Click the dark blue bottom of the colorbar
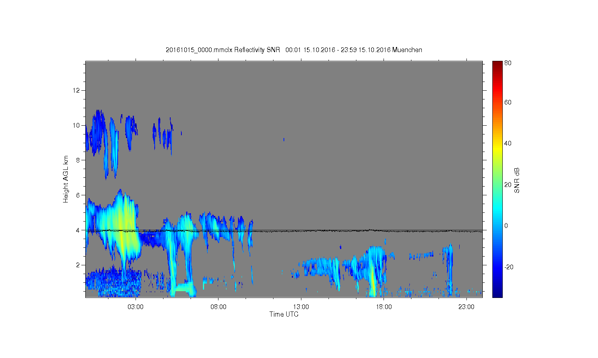Screen dimensions: 598x358 pos(497,294)
